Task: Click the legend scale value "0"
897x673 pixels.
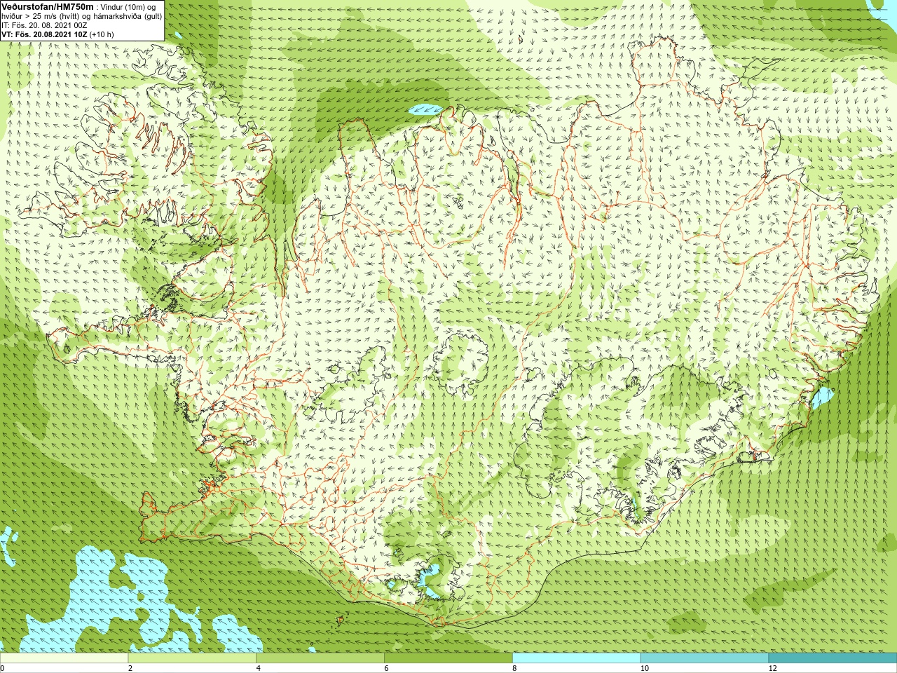Action: (3, 668)
